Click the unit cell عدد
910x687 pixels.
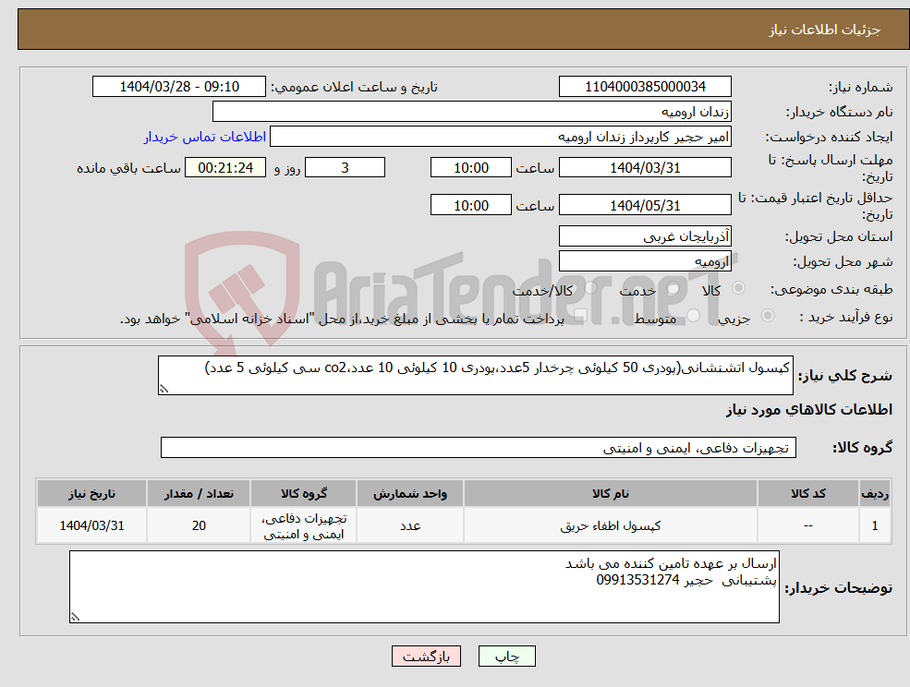pos(410,525)
